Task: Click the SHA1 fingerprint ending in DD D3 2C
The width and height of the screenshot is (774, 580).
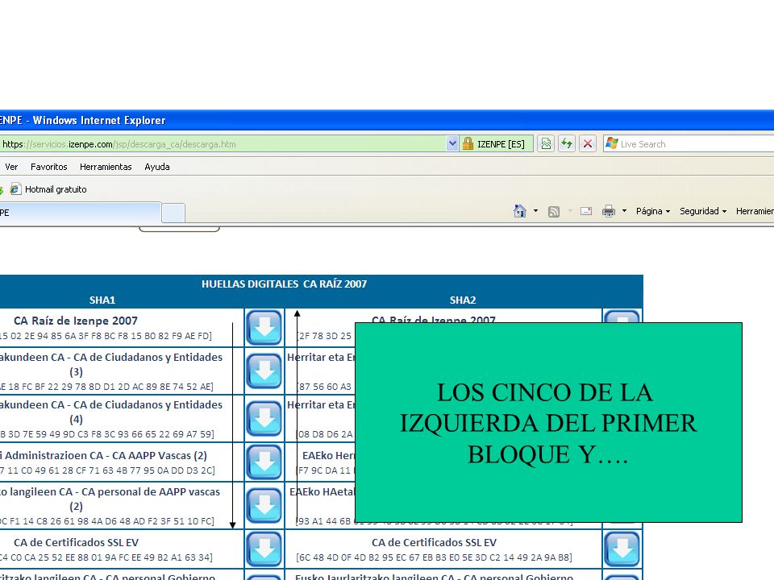Action: pos(107,470)
